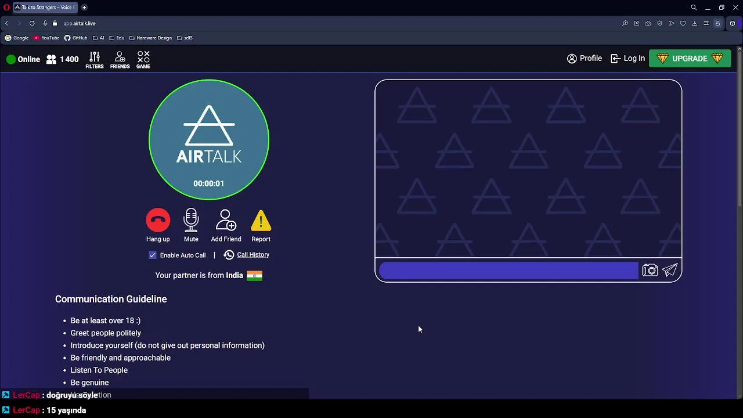Click the "Greet people politely" guideline
This screenshot has width=743, height=418.
[x=106, y=333]
